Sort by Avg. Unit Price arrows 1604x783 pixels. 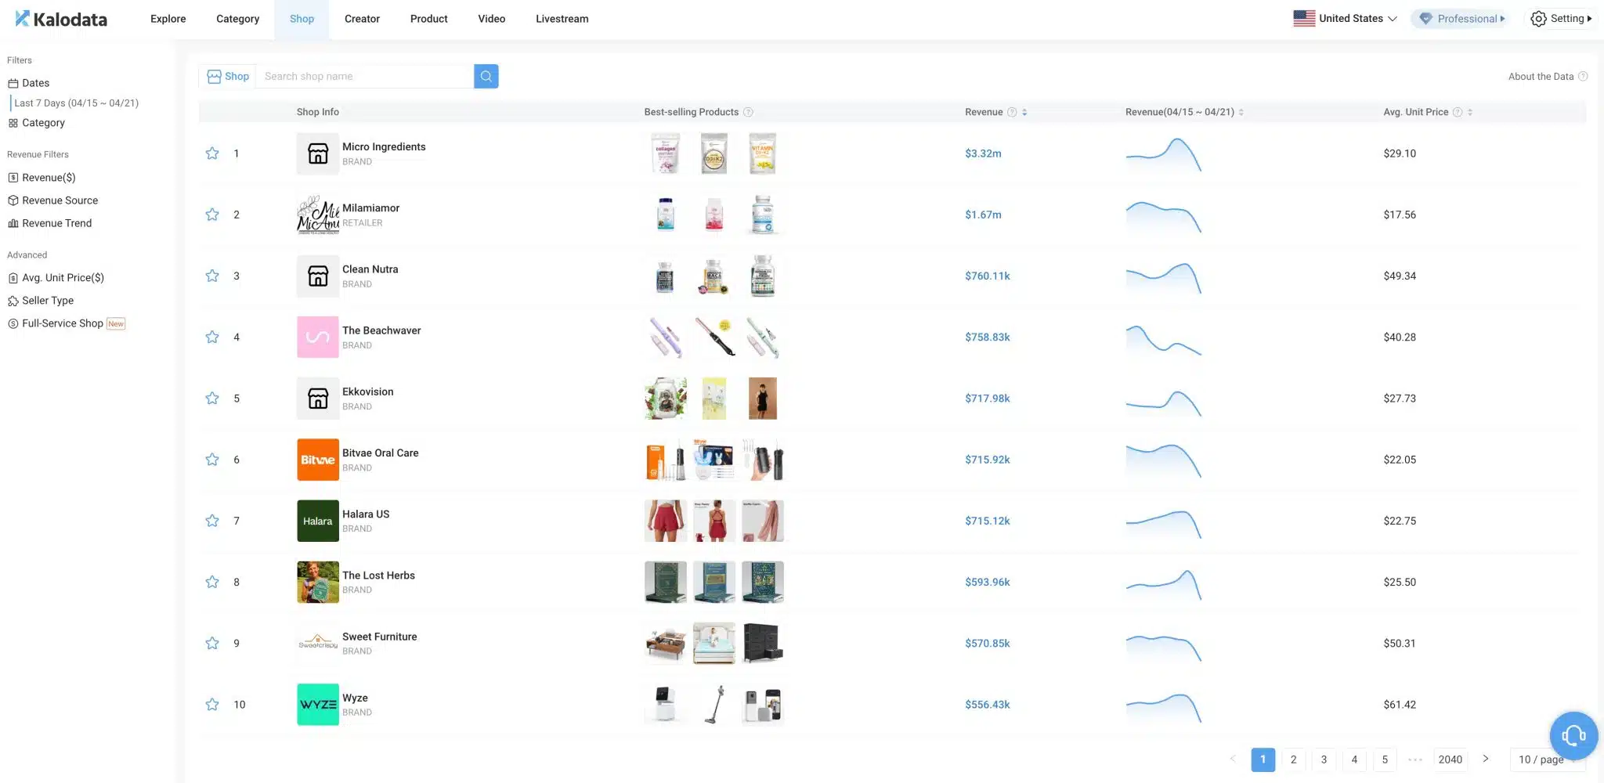1470,112
